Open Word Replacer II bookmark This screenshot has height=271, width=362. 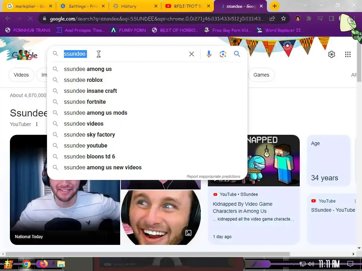tap(279, 30)
